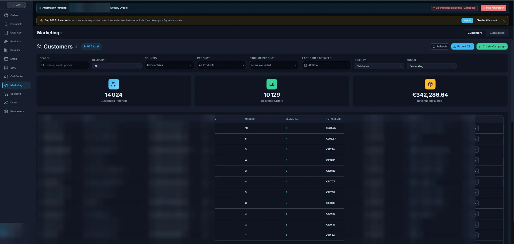Open the All Countries dropdown
The width and height of the screenshot is (514, 244).
point(169,65)
